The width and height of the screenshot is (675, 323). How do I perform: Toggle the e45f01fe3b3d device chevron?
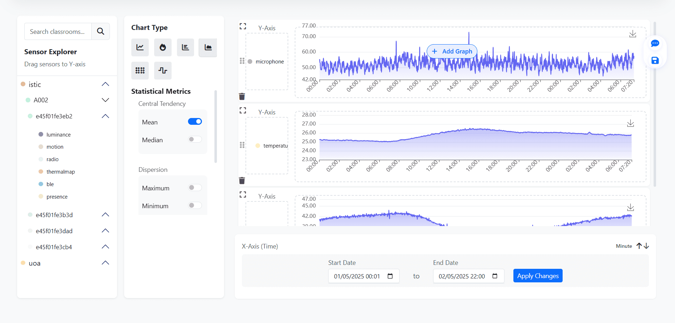coord(105,215)
